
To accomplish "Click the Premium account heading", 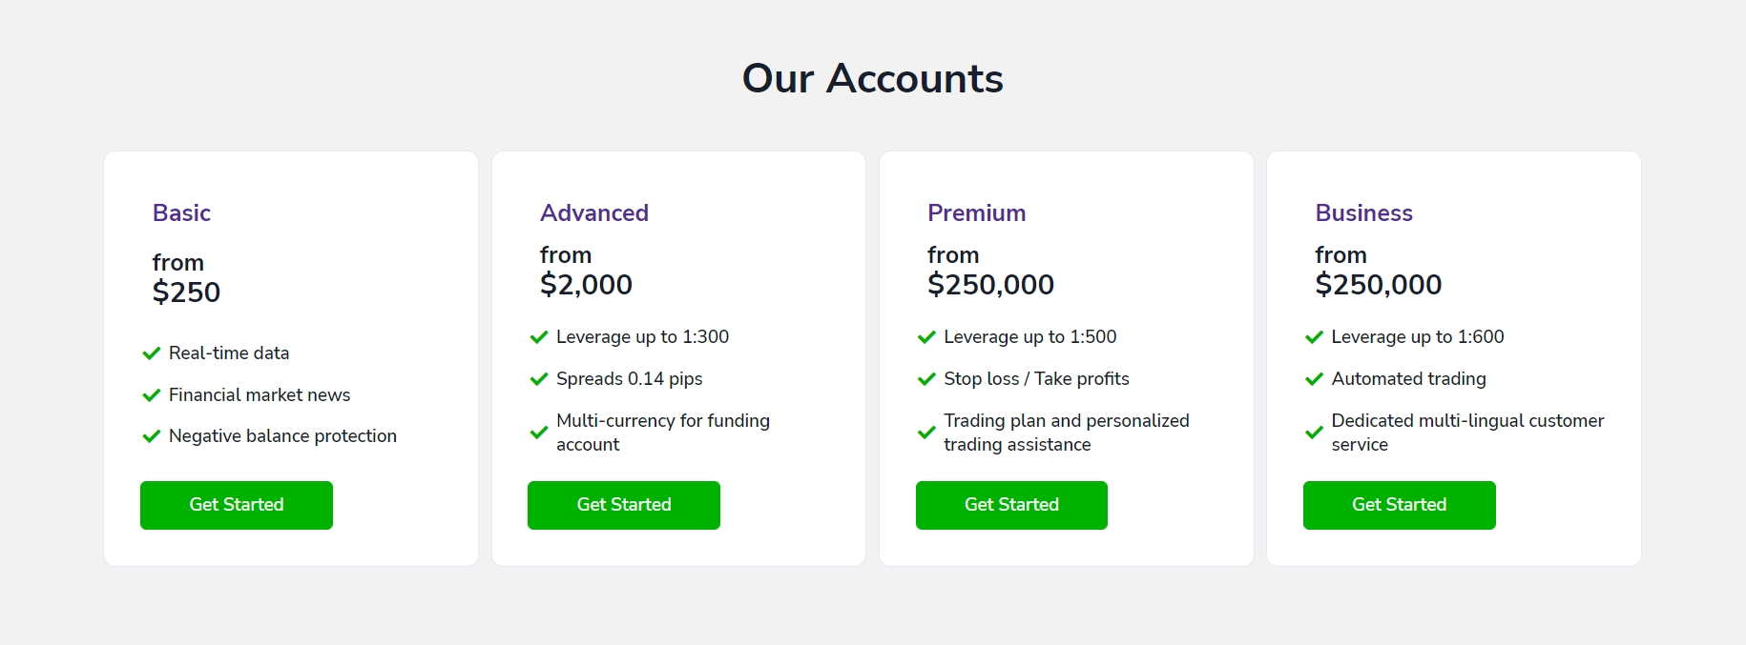I will 976,212.
